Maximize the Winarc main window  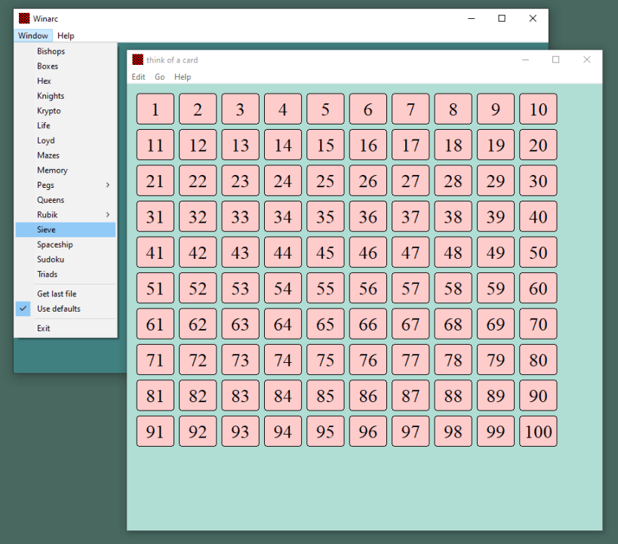tap(502, 19)
